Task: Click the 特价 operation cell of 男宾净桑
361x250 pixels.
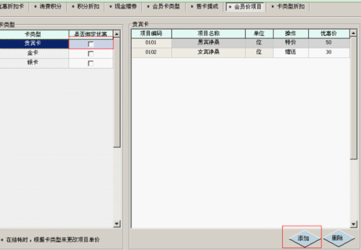Action: (x=291, y=42)
